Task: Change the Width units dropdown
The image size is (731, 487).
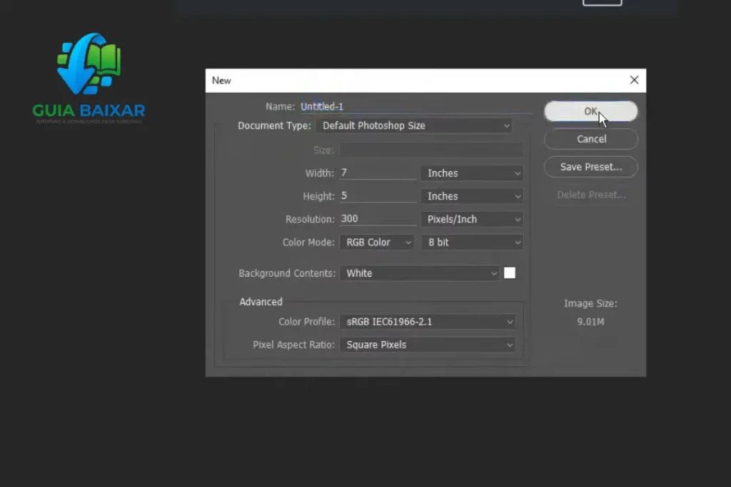Action: pos(472,173)
